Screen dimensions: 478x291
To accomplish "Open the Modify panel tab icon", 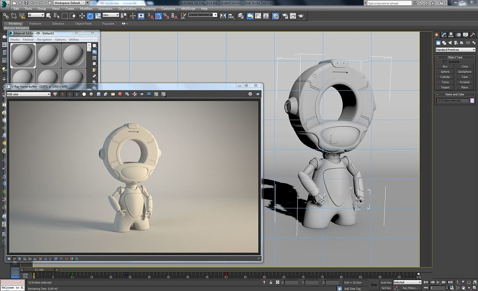I will (444, 35).
